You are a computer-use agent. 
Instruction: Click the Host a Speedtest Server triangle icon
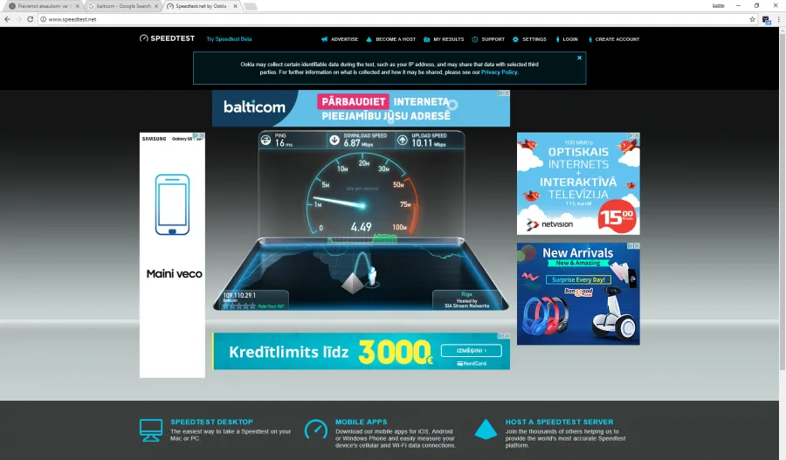pos(486,429)
